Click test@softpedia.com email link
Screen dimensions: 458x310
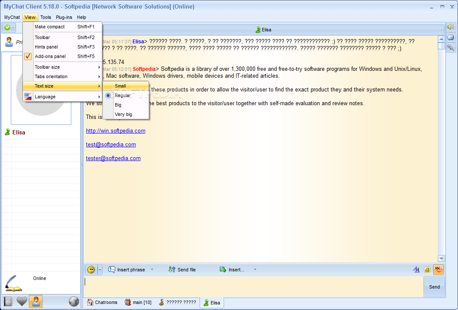111,144
